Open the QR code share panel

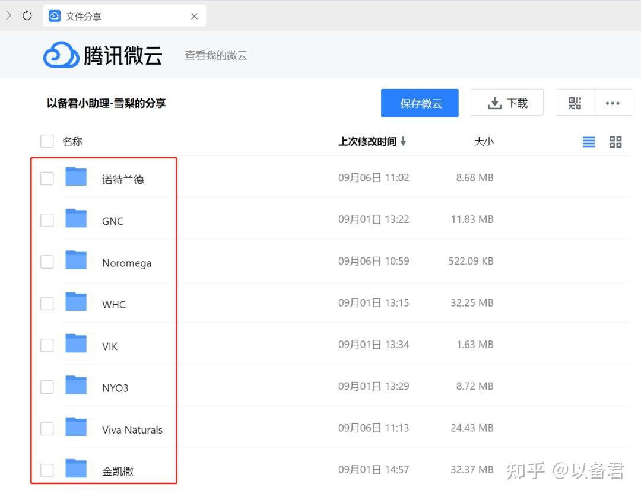coord(574,102)
